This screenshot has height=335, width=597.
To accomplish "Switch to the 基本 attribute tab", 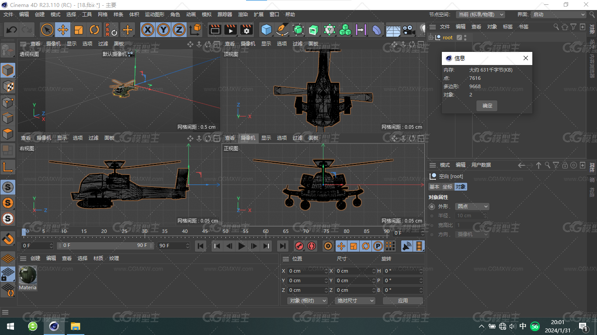I will coord(434,187).
